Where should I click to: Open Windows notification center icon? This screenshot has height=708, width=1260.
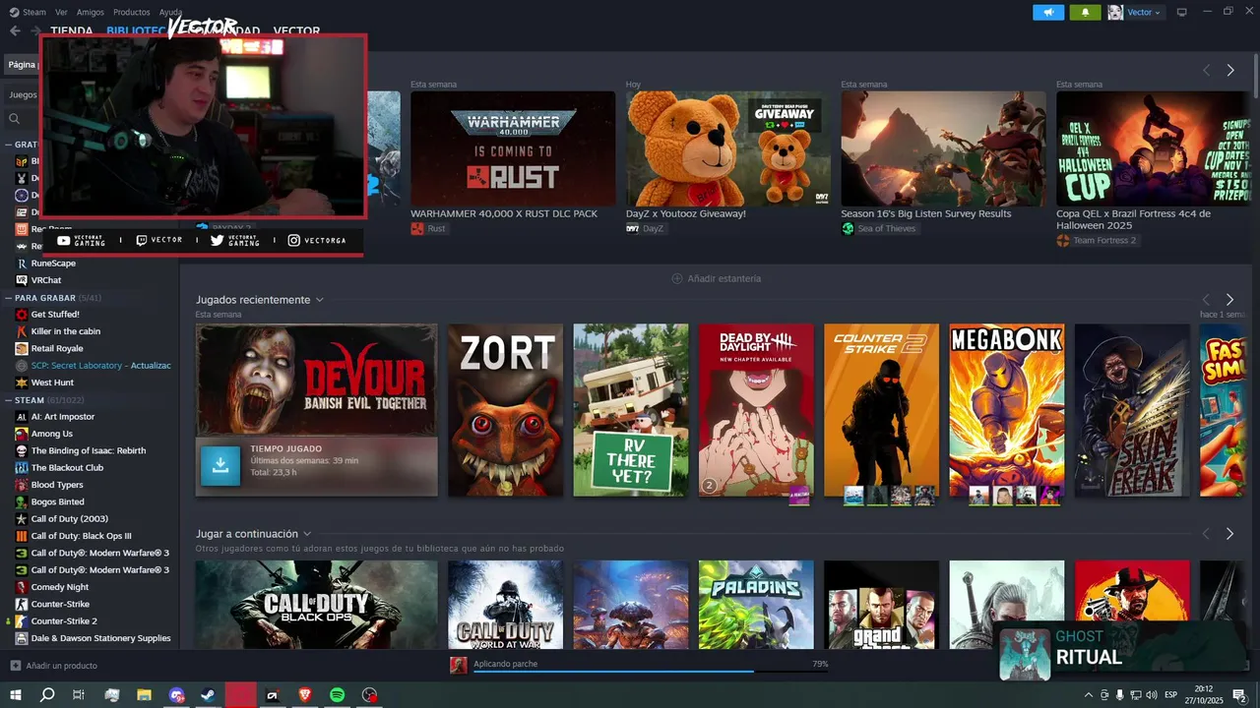[x=1239, y=695]
